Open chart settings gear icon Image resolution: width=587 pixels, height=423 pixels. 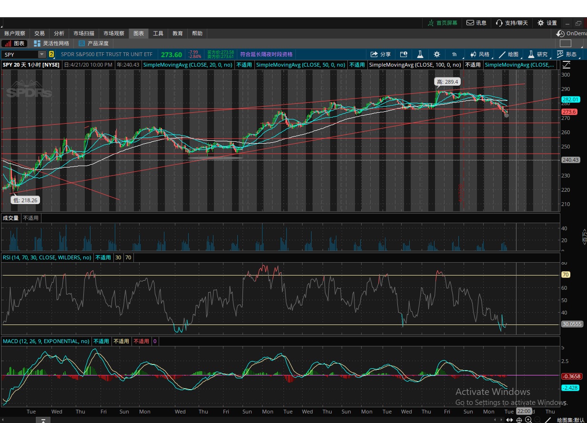pos(436,54)
